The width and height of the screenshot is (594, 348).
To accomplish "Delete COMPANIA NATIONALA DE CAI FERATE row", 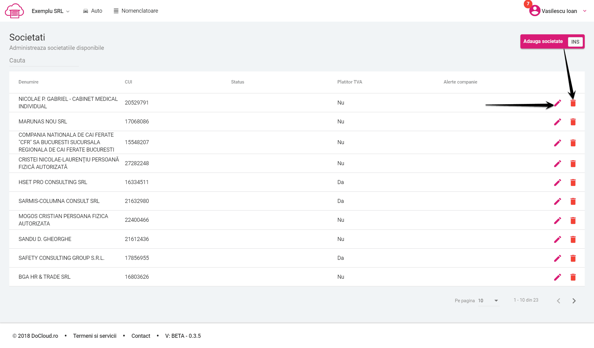I will pyautogui.click(x=573, y=143).
